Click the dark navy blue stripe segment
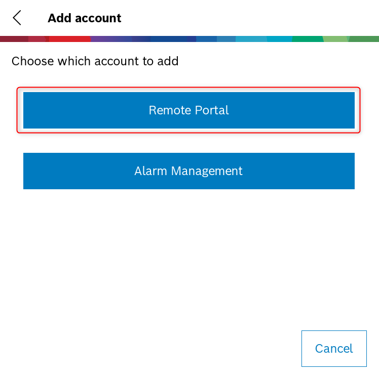The height and width of the screenshot is (378, 379). pyautogui.click(x=172, y=39)
